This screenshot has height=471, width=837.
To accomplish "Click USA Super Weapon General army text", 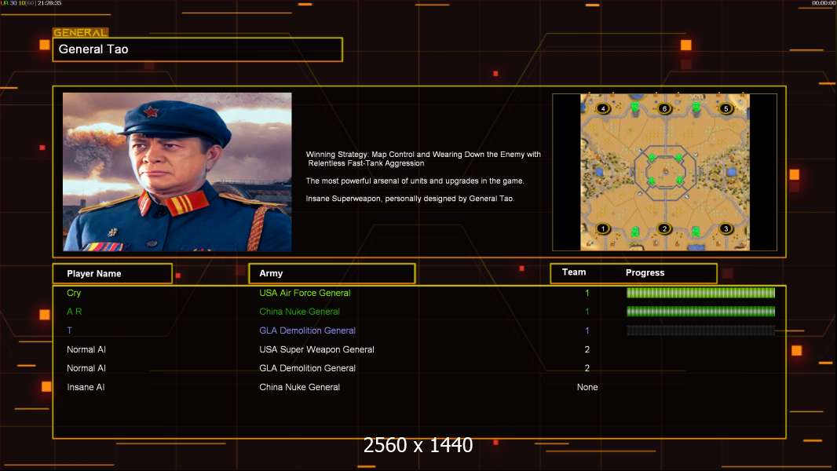I will pos(316,349).
